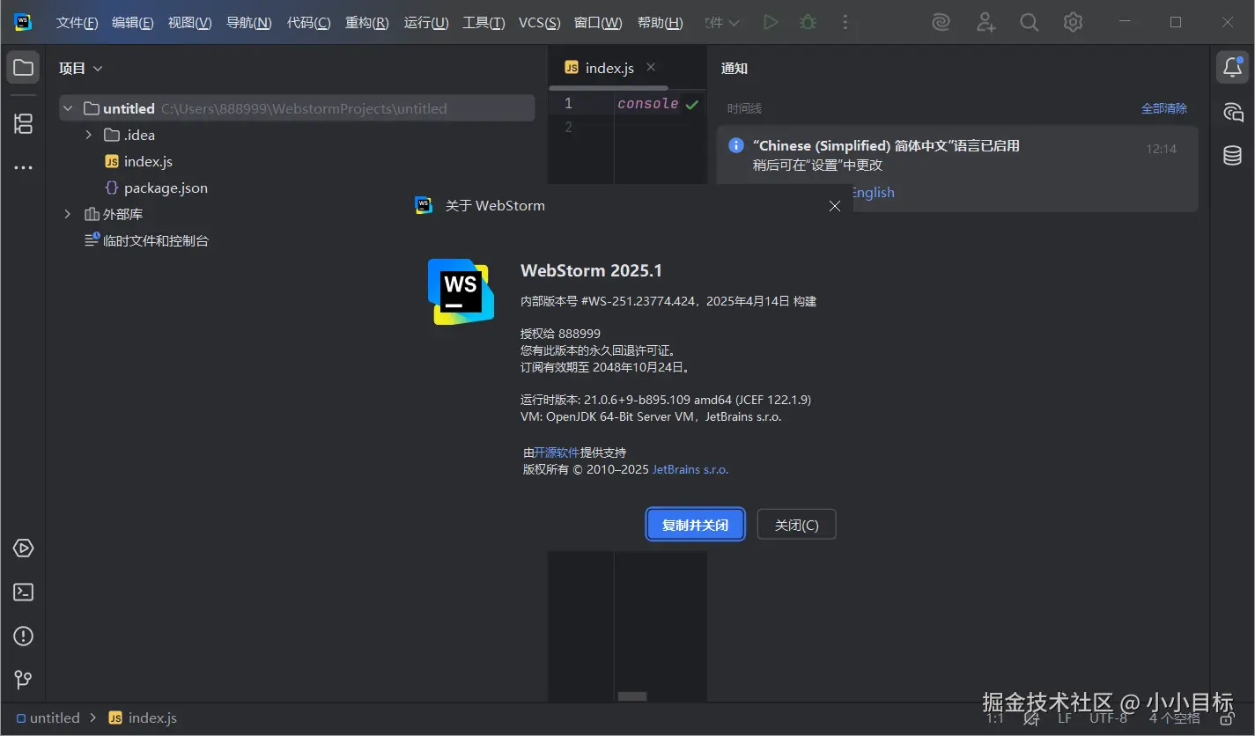Click the untitled breadcrumb in the bottom navigation bar
This screenshot has height=736, width=1255.
point(48,718)
